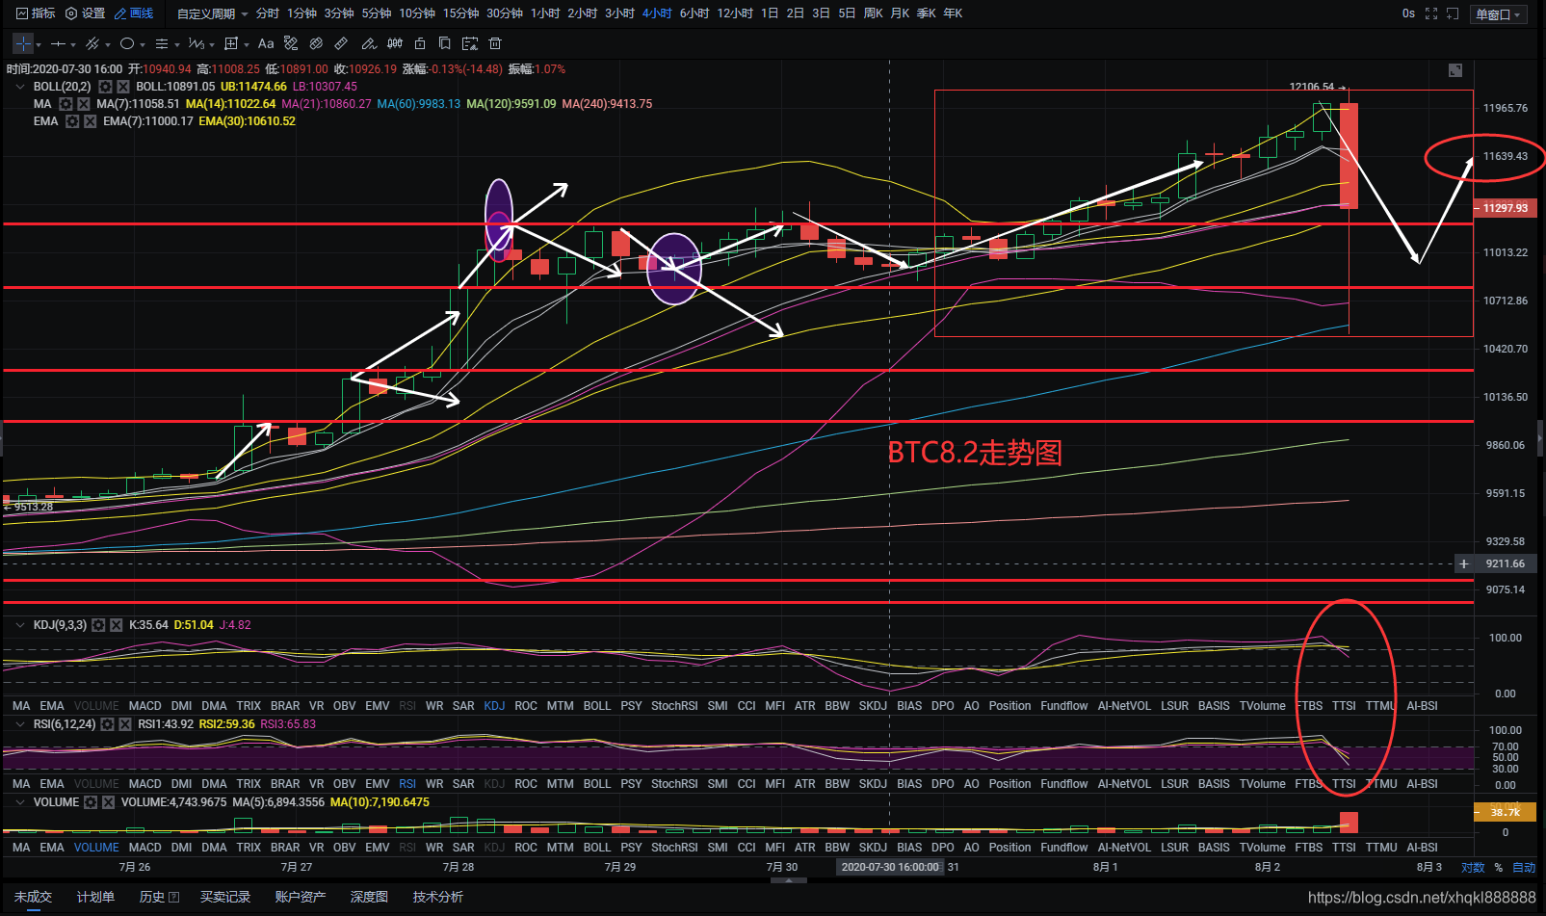
Task: Open MA indicator settings gear
Action: (66, 104)
